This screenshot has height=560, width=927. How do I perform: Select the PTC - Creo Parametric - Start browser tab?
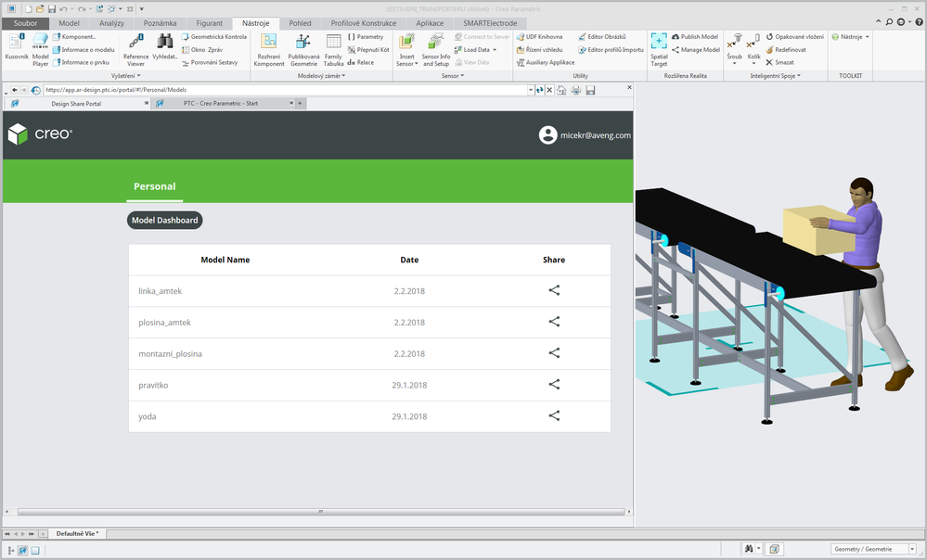220,104
